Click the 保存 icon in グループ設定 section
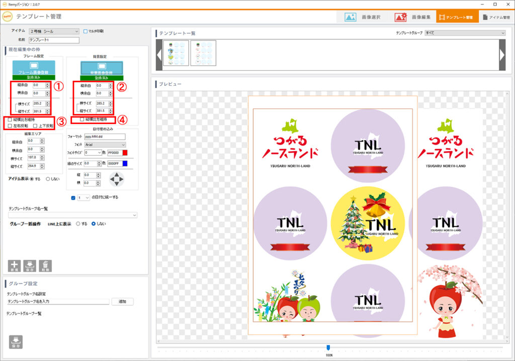 click(16, 341)
